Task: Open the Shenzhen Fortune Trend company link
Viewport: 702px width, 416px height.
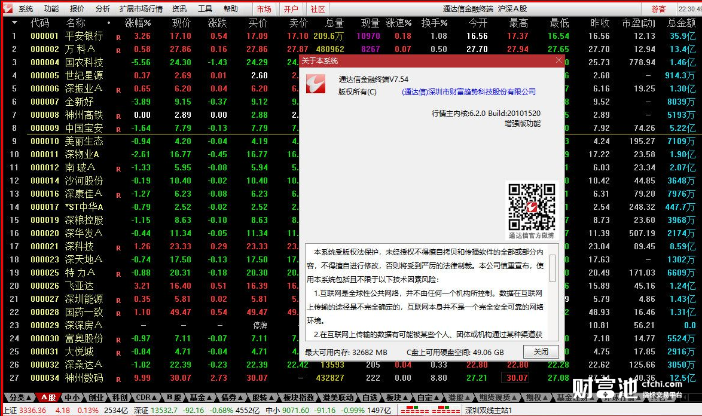Action: pyautogui.click(x=469, y=91)
